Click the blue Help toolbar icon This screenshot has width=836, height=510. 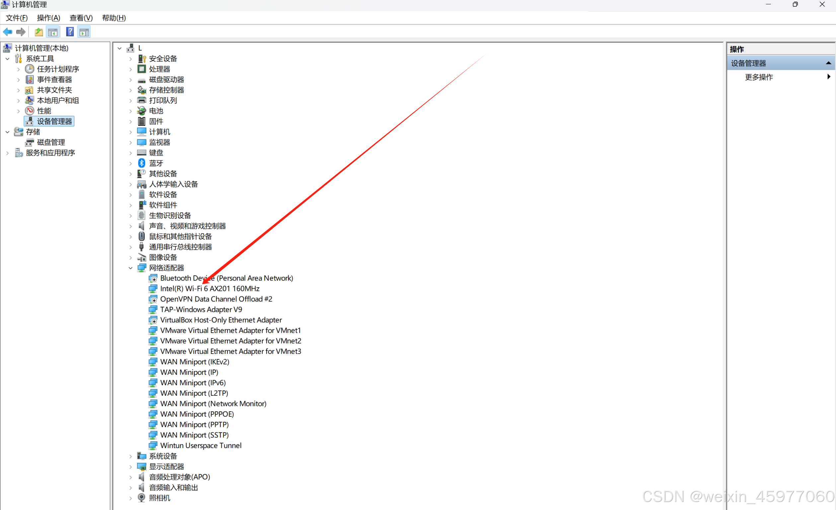[70, 32]
